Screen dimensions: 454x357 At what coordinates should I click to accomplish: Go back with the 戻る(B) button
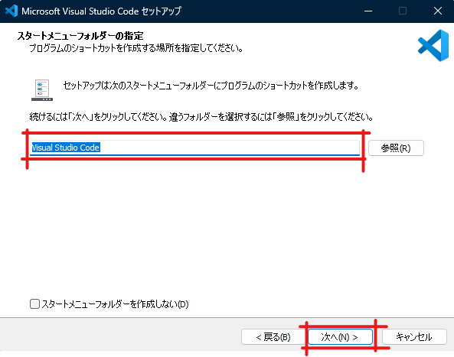click(x=273, y=337)
